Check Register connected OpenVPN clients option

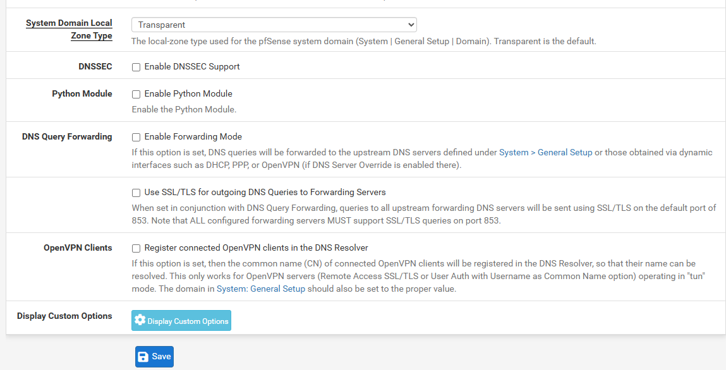click(x=136, y=248)
